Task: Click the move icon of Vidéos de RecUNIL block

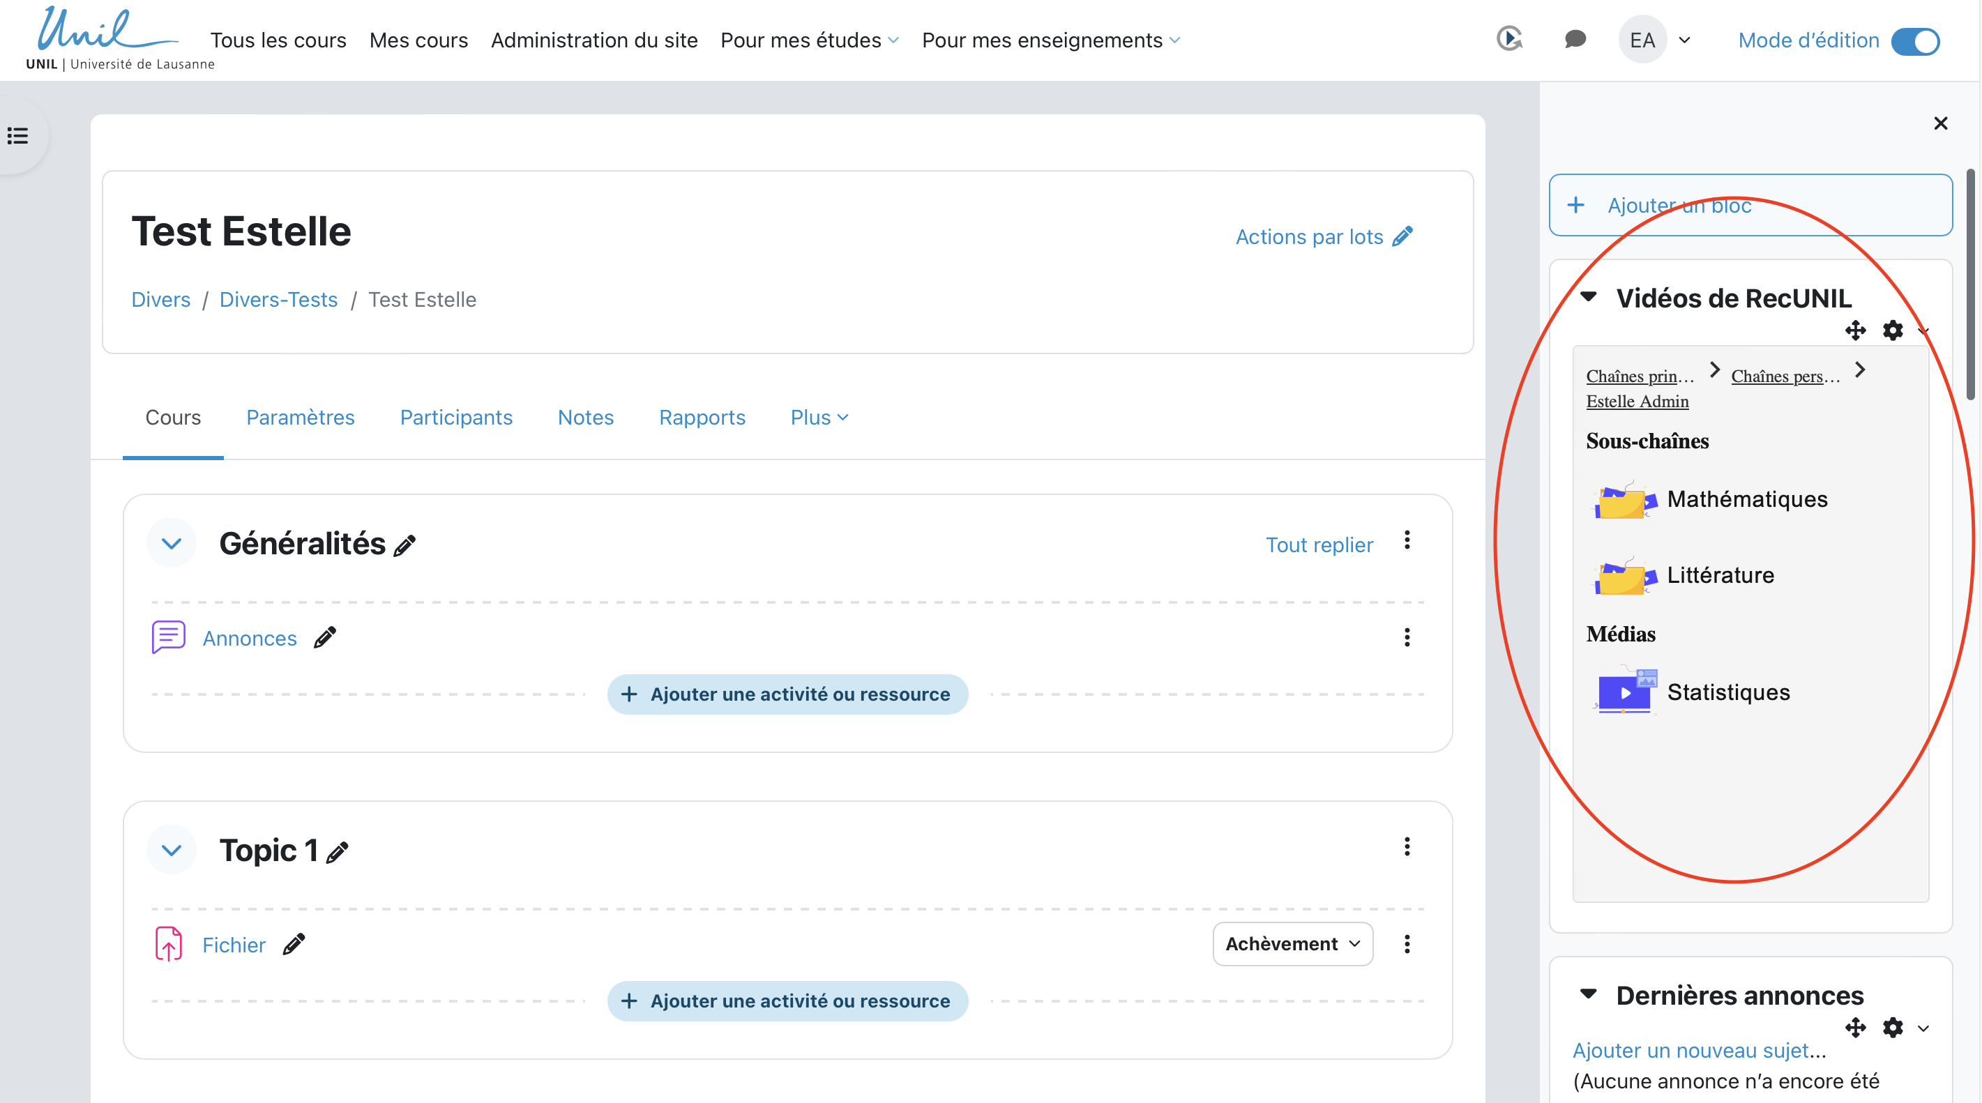Action: (1855, 330)
